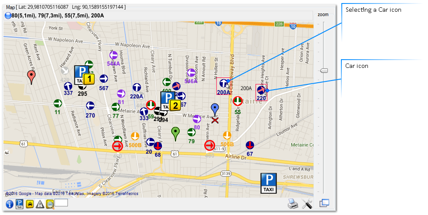Select car icon 567
The width and height of the screenshot is (428, 215).
[104, 79]
